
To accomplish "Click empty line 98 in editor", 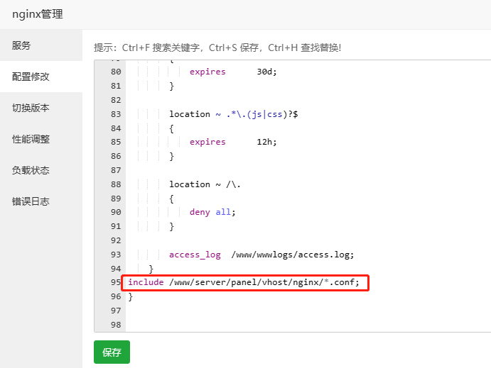I will click(308, 325).
